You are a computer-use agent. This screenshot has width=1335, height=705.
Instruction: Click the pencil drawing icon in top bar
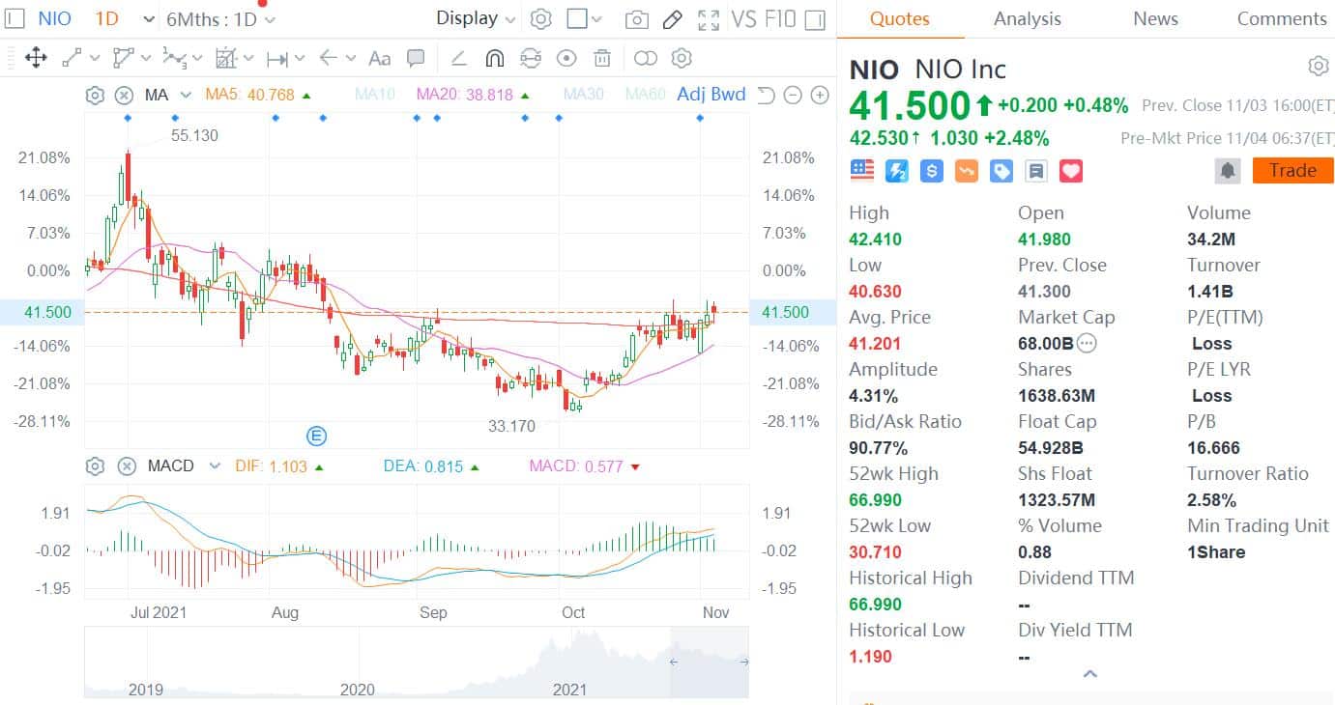click(673, 17)
